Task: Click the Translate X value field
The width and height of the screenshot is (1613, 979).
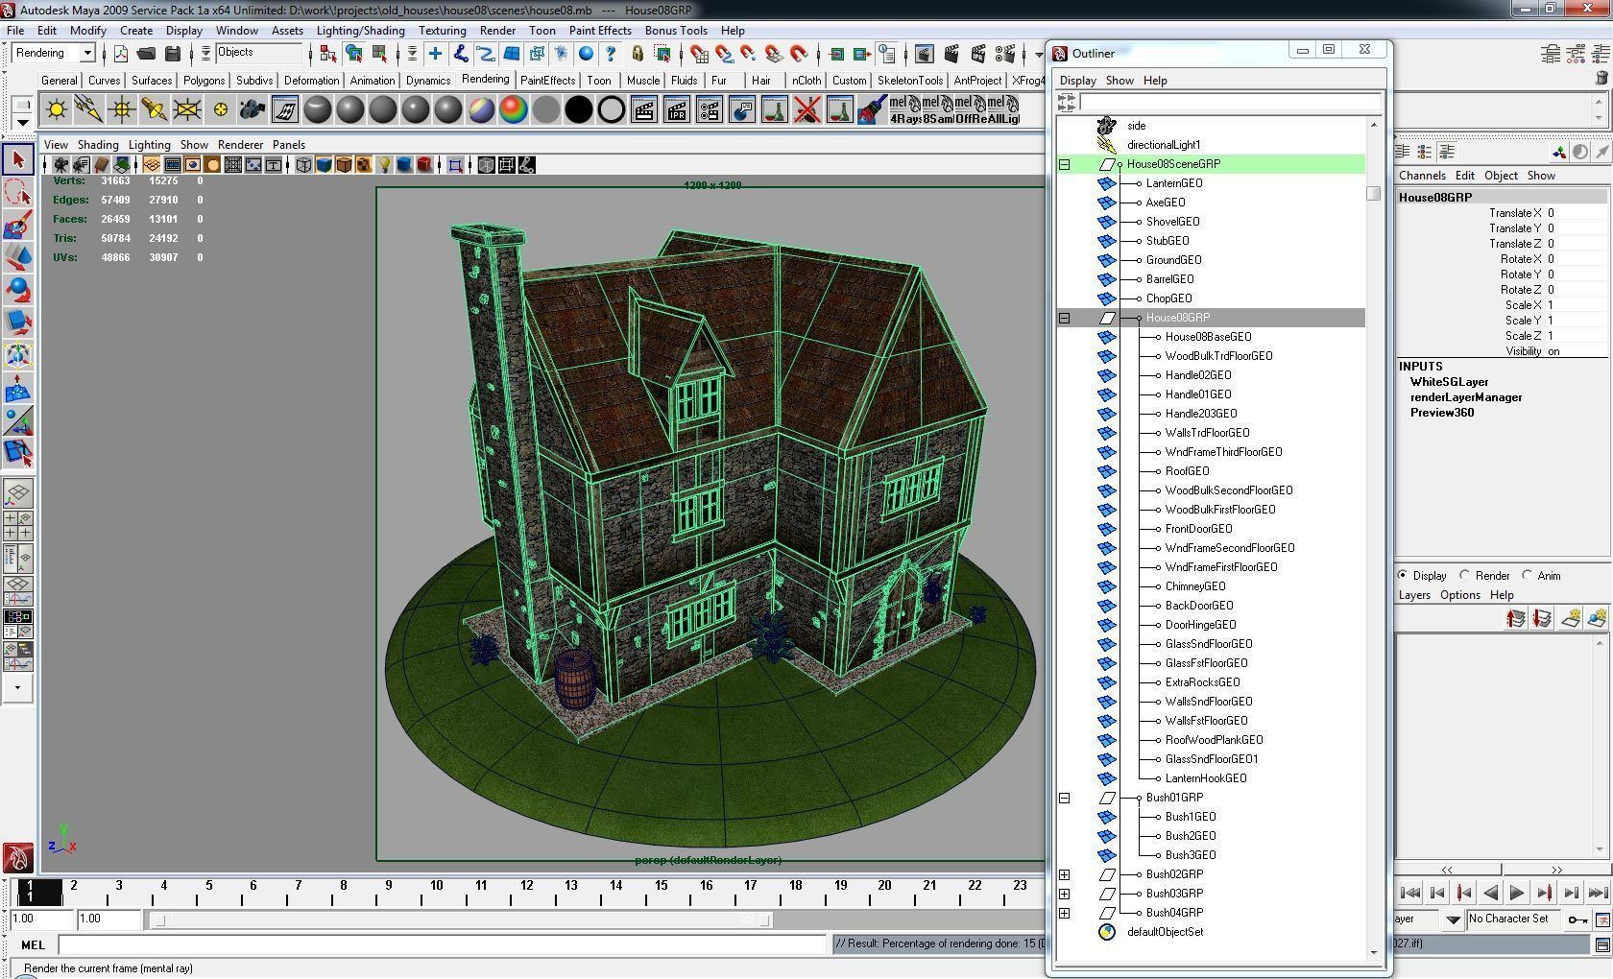Action: [1575, 213]
